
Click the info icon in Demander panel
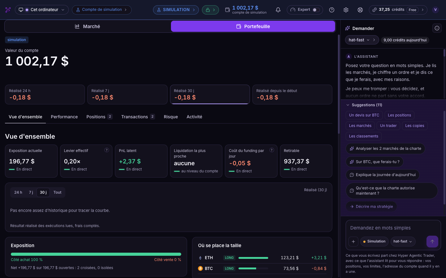[x=437, y=28]
